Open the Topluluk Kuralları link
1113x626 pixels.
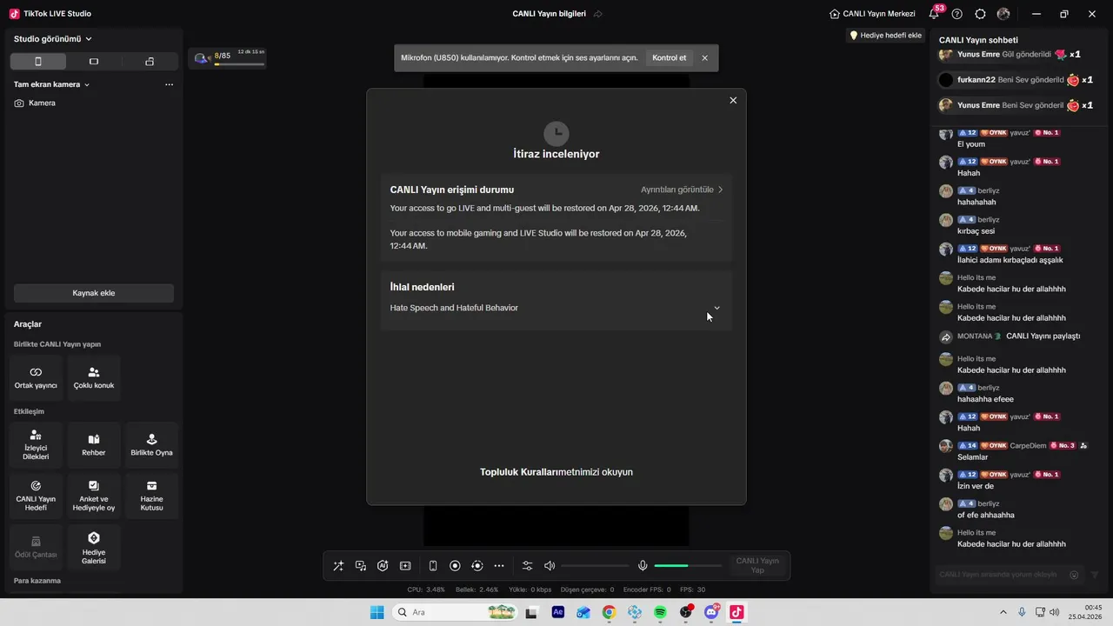tap(519, 472)
